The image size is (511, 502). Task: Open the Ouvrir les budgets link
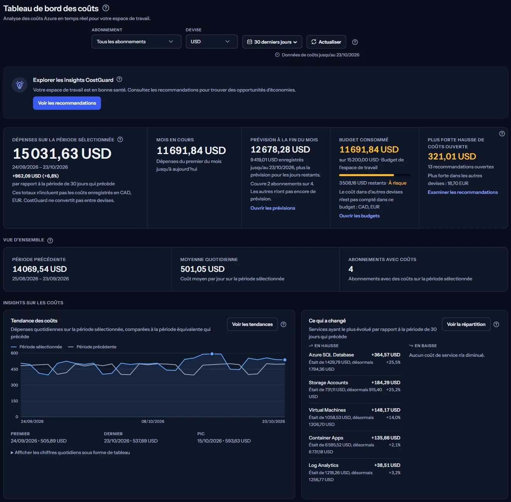click(359, 216)
